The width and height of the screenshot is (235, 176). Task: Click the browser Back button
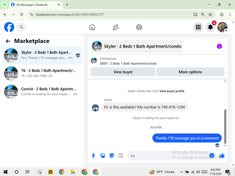[x=5, y=15]
